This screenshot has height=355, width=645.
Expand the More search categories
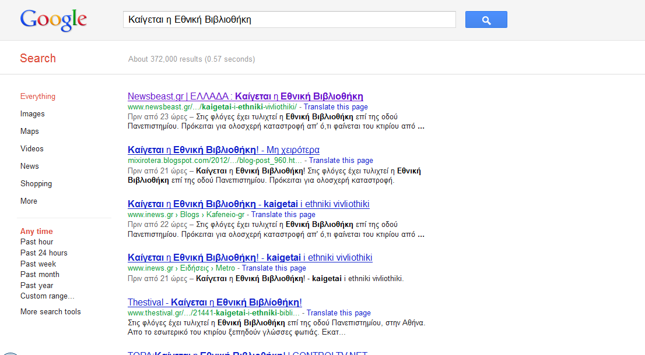coord(29,201)
